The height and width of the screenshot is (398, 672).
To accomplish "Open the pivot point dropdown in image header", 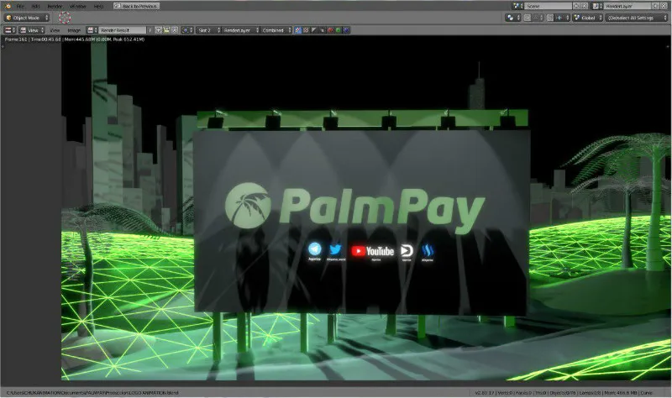I will click(x=187, y=30).
